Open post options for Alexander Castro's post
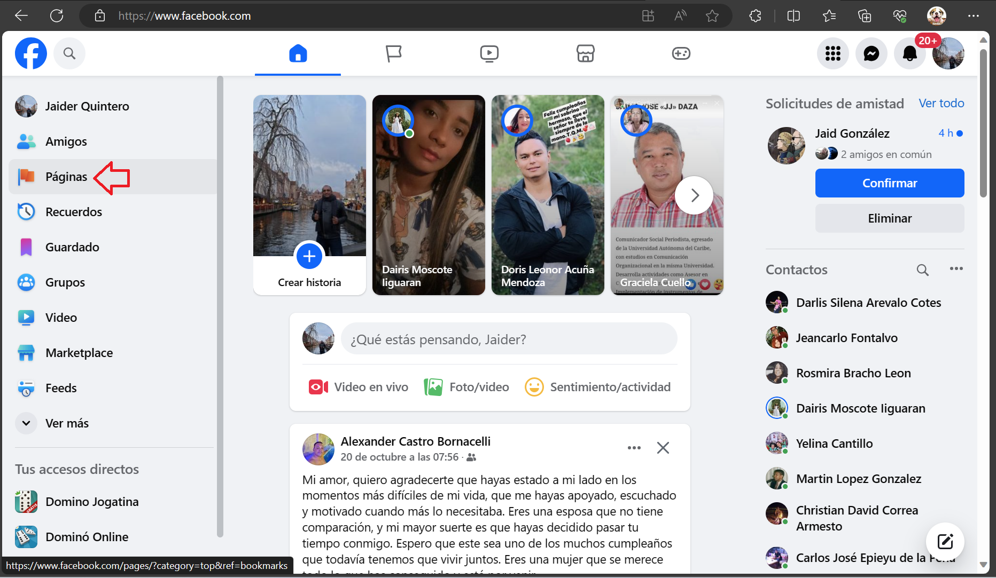The image size is (996, 578). [x=634, y=448]
